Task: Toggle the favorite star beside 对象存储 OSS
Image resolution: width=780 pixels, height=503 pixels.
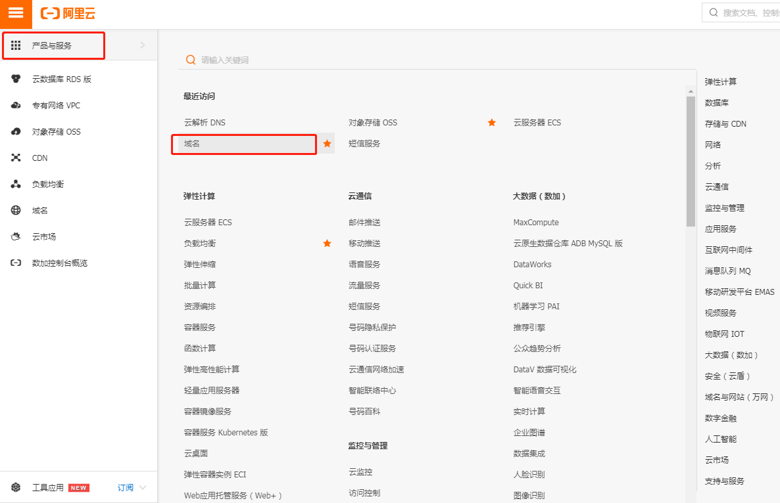Action: [x=491, y=122]
